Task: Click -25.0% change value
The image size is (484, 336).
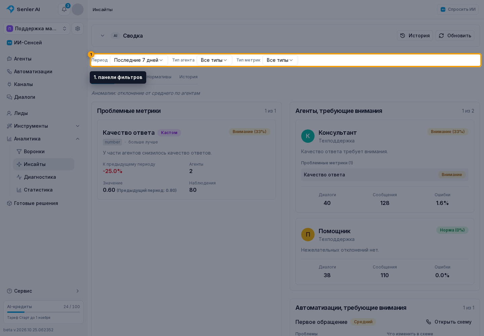Action: pos(113,171)
